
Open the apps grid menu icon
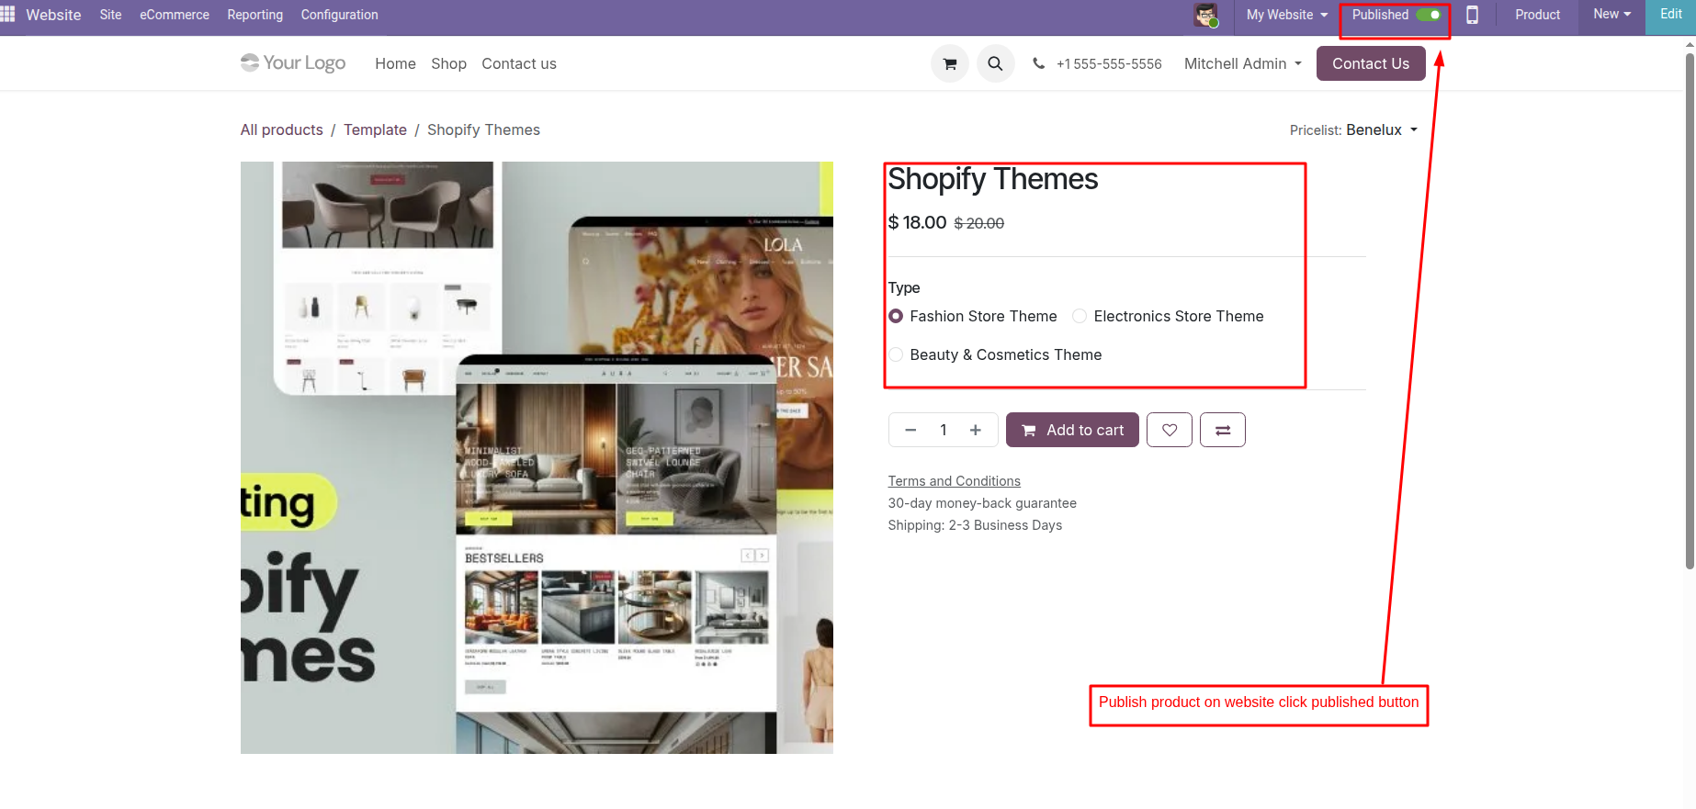coord(8,15)
